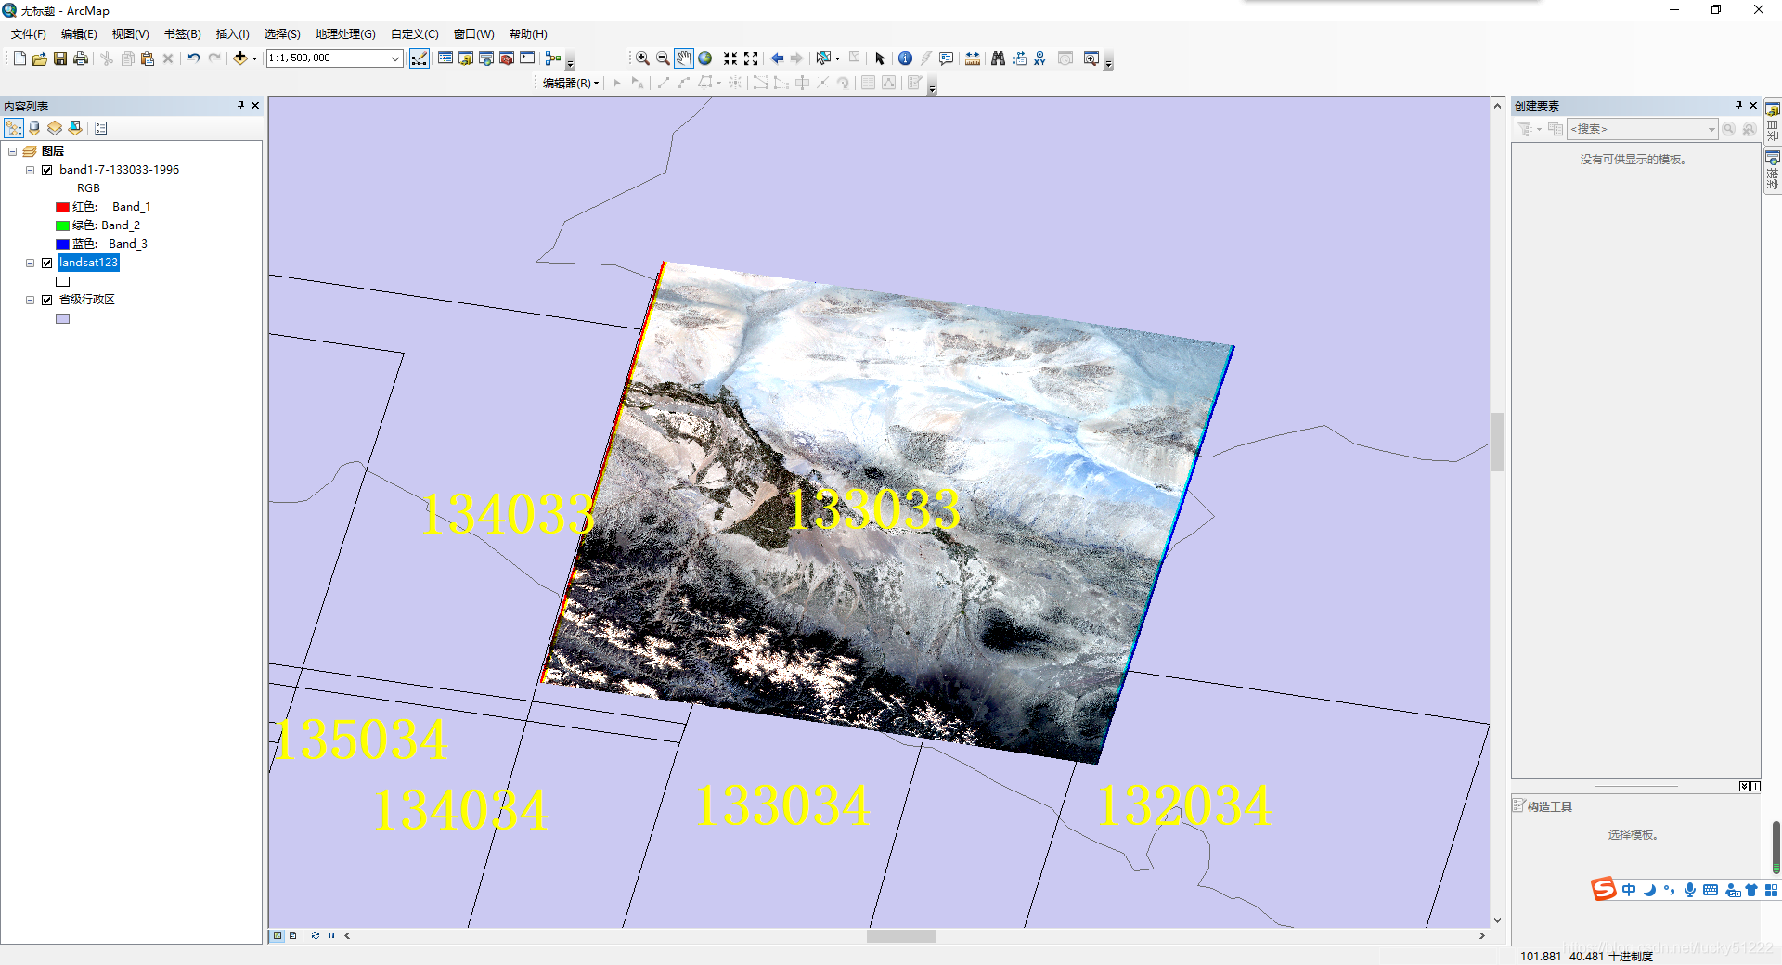1782x965 pixels.
Task: Click the Add Data icon
Action: [x=240, y=58]
